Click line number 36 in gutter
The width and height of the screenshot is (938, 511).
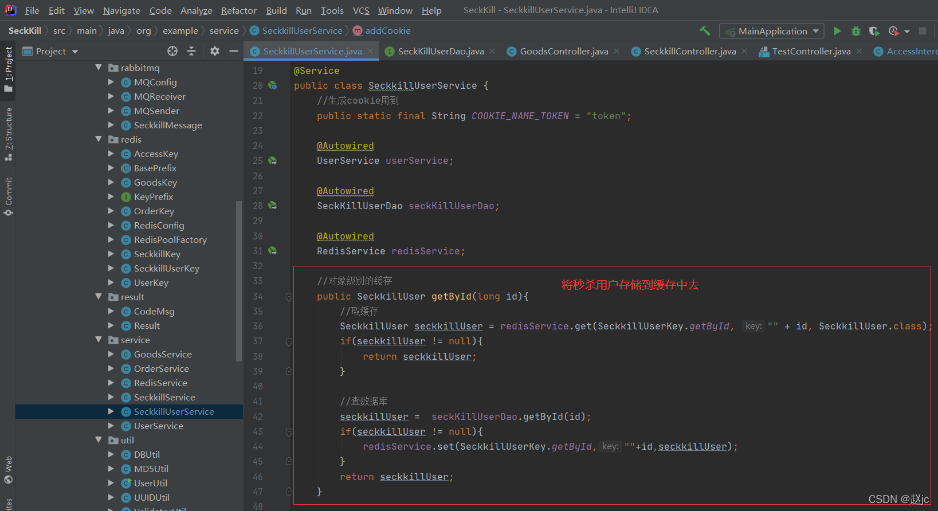[258, 327]
